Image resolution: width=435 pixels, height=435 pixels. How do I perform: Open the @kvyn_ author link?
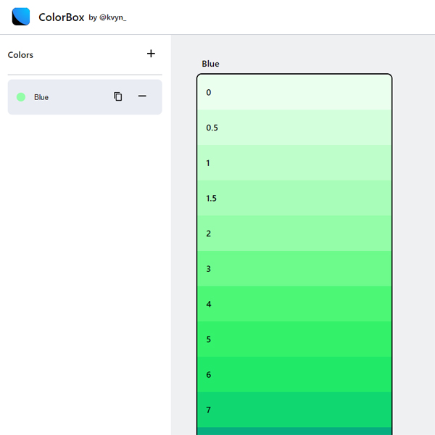(113, 17)
